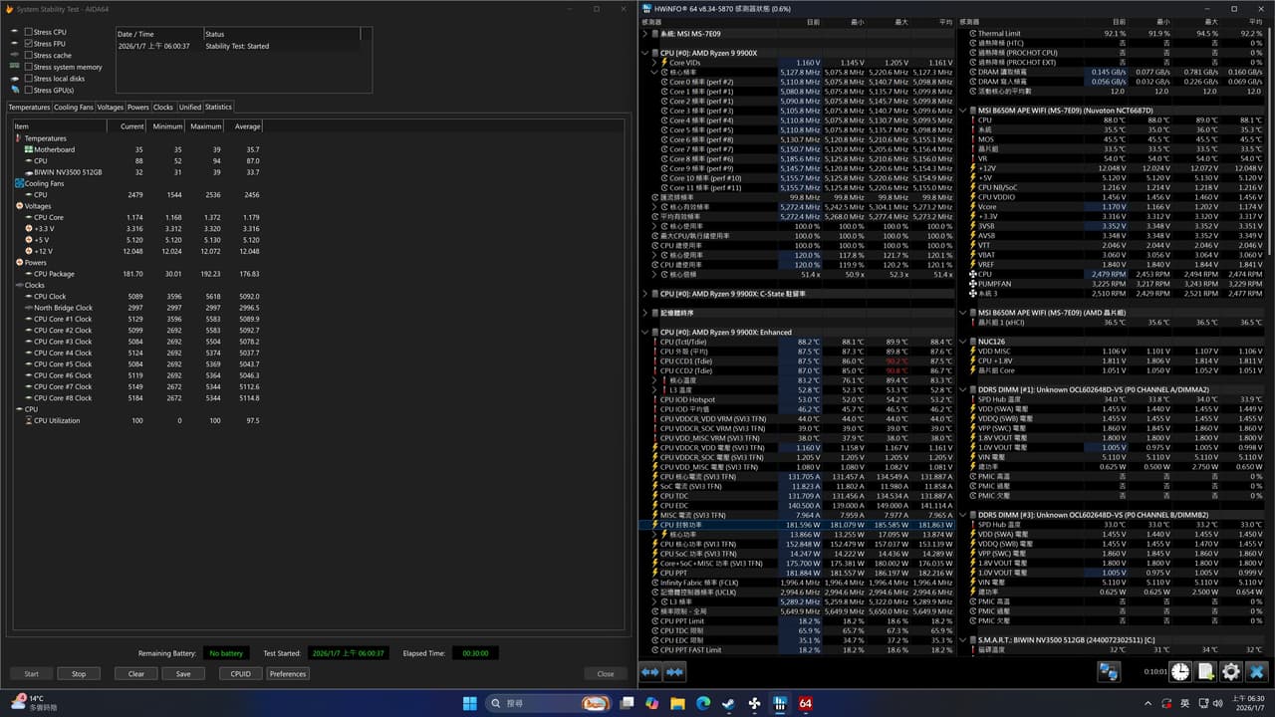
Task: Open the Windows Start menu
Action: pos(469,703)
